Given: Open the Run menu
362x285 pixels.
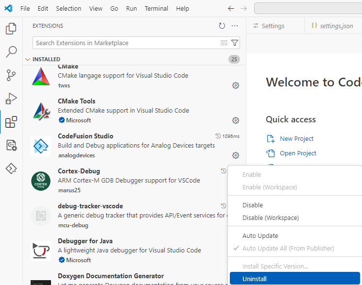Looking at the screenshot, I should pos(131,9).
